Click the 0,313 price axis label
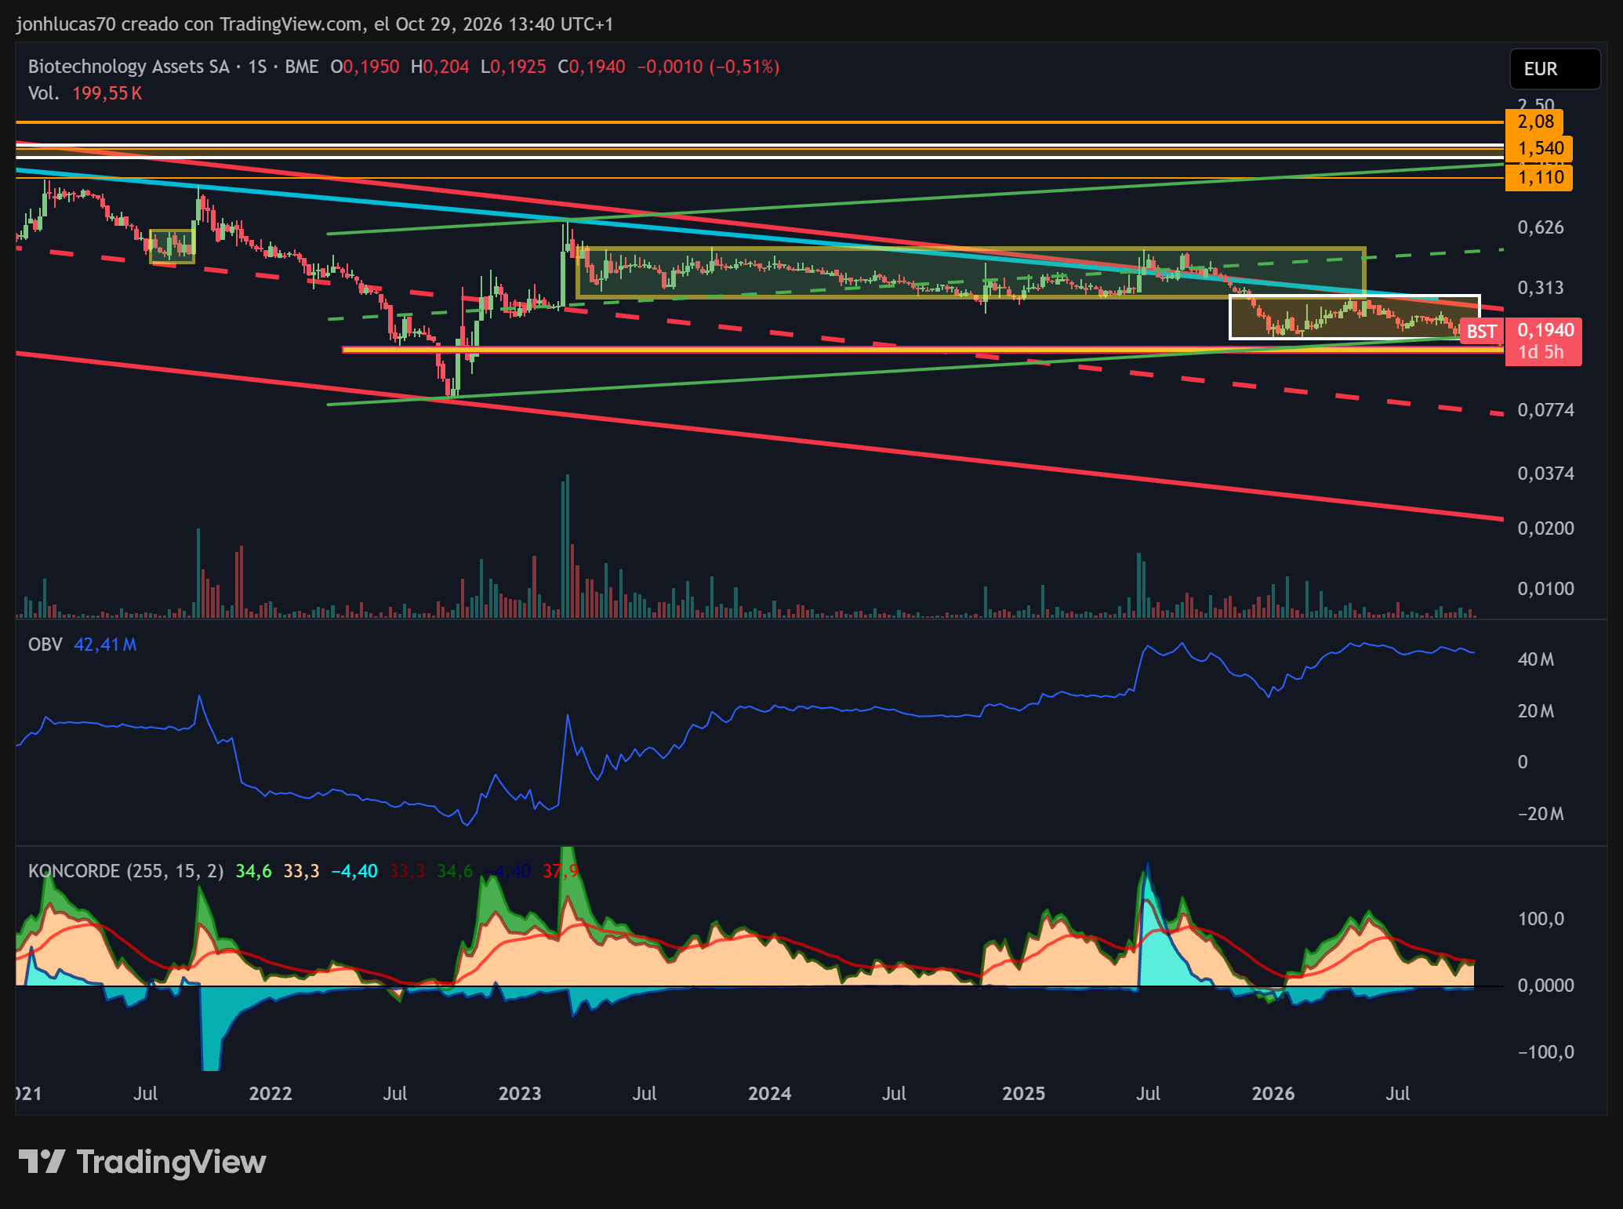This screenshot has height=1209, width=1623. tap(1541, 288)
